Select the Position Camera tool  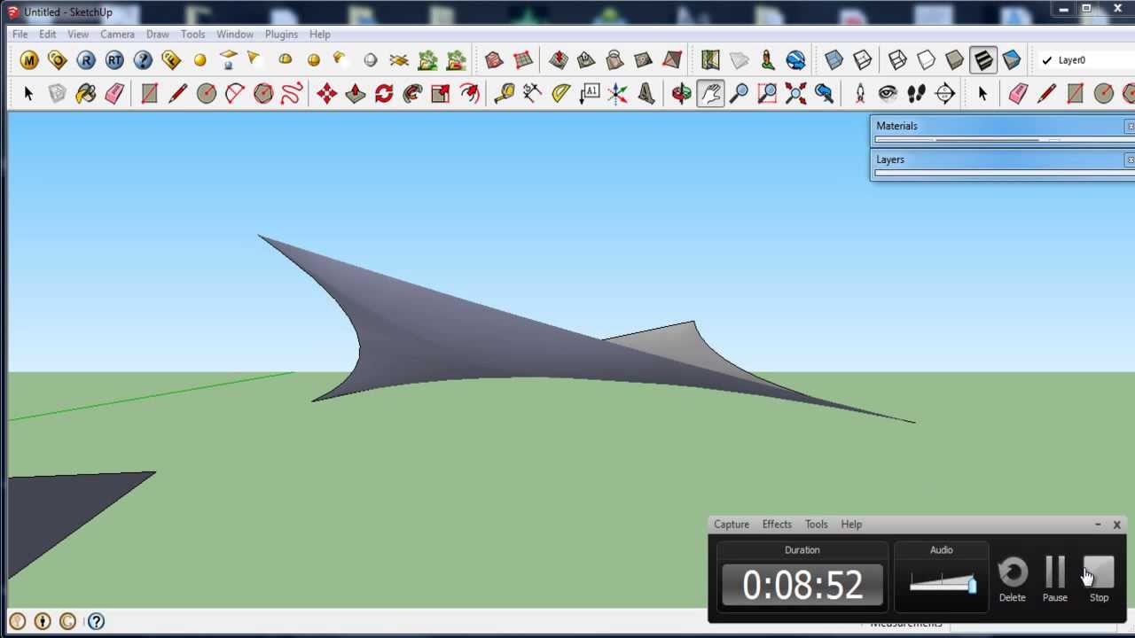859,93
